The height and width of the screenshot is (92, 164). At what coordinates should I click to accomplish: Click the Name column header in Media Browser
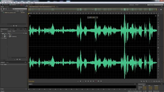(x=16, y=33)
